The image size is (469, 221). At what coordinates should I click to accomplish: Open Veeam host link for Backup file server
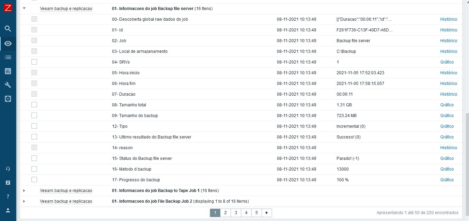pyautogui.click(x=66, y=9)
